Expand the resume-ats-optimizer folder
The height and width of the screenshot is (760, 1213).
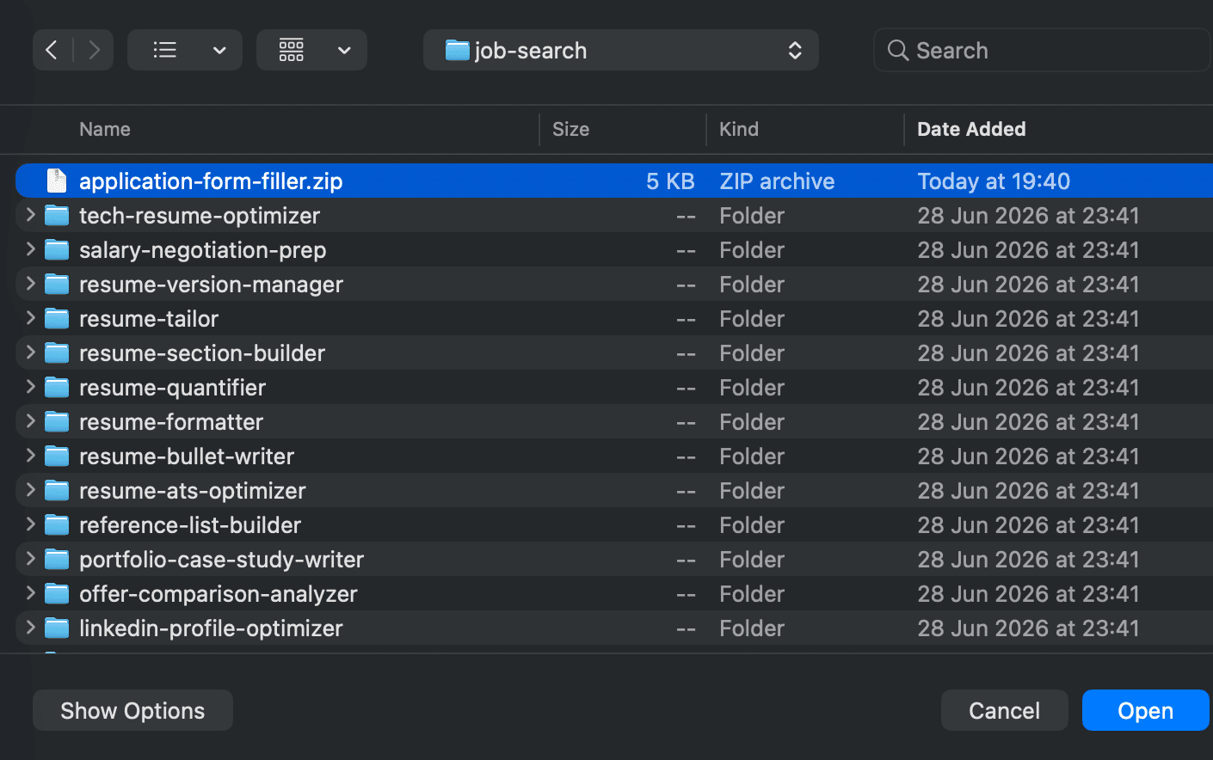coord(30,490)
